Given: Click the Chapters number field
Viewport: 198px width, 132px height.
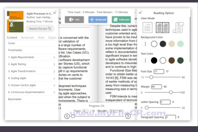Looking at the screenshot, I should (x=112, y=111).
